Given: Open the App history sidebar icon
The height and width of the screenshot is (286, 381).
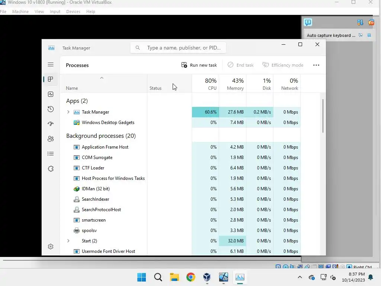Looking at the screenshot, I should 51,109.
